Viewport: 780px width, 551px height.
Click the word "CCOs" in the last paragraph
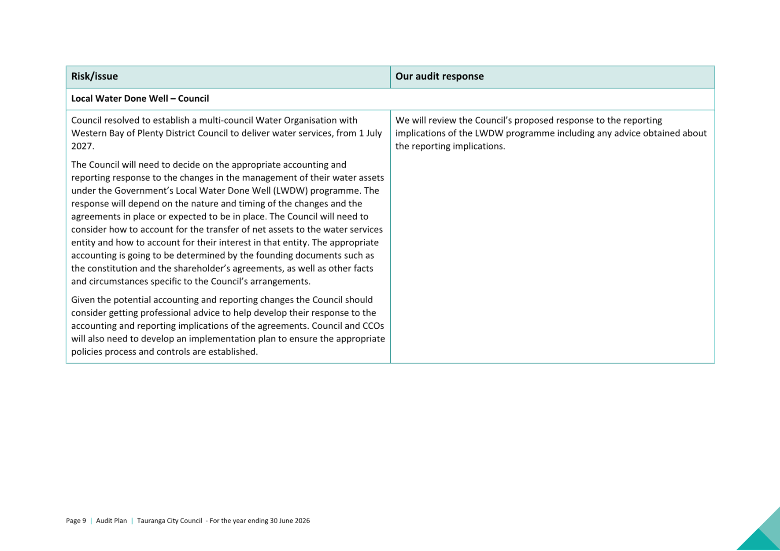[373, 326]
